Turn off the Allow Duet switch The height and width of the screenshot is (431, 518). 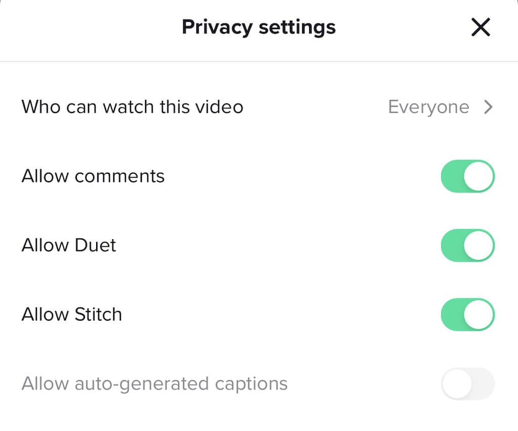pyautogui.click(x=467, y=245)
